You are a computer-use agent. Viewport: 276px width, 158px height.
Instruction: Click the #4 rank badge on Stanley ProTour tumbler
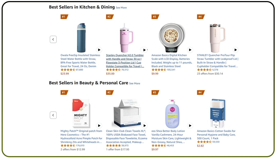[x=201, y=17]
